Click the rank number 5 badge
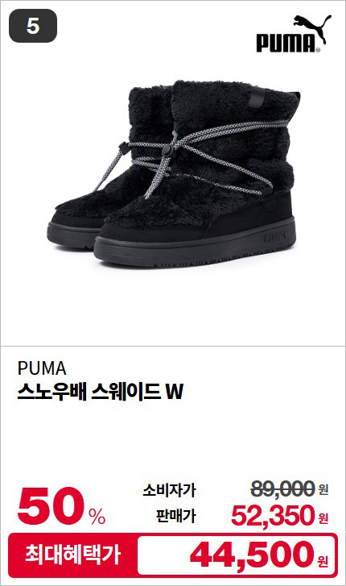The height and width of the screenshot is (586, 346). 33,26
